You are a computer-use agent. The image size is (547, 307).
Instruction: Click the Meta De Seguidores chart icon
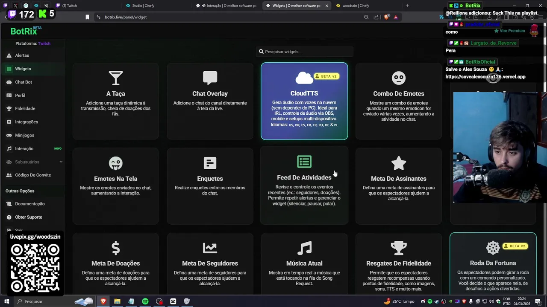point(210,248)
